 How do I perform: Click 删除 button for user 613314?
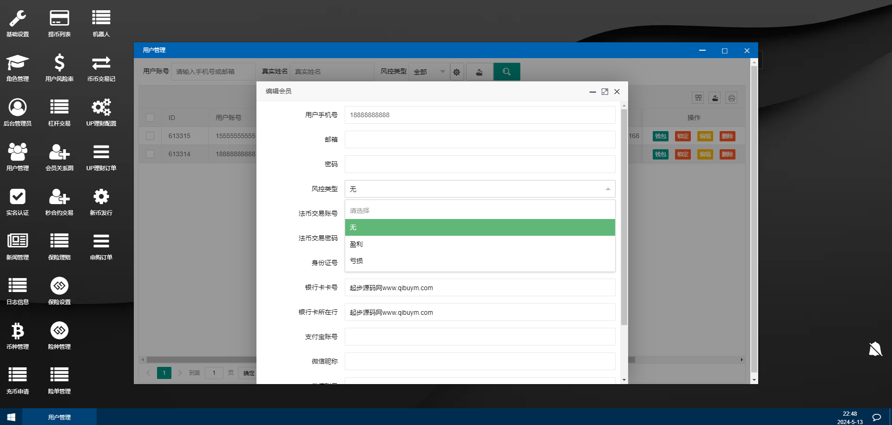[x=727, y=154]
